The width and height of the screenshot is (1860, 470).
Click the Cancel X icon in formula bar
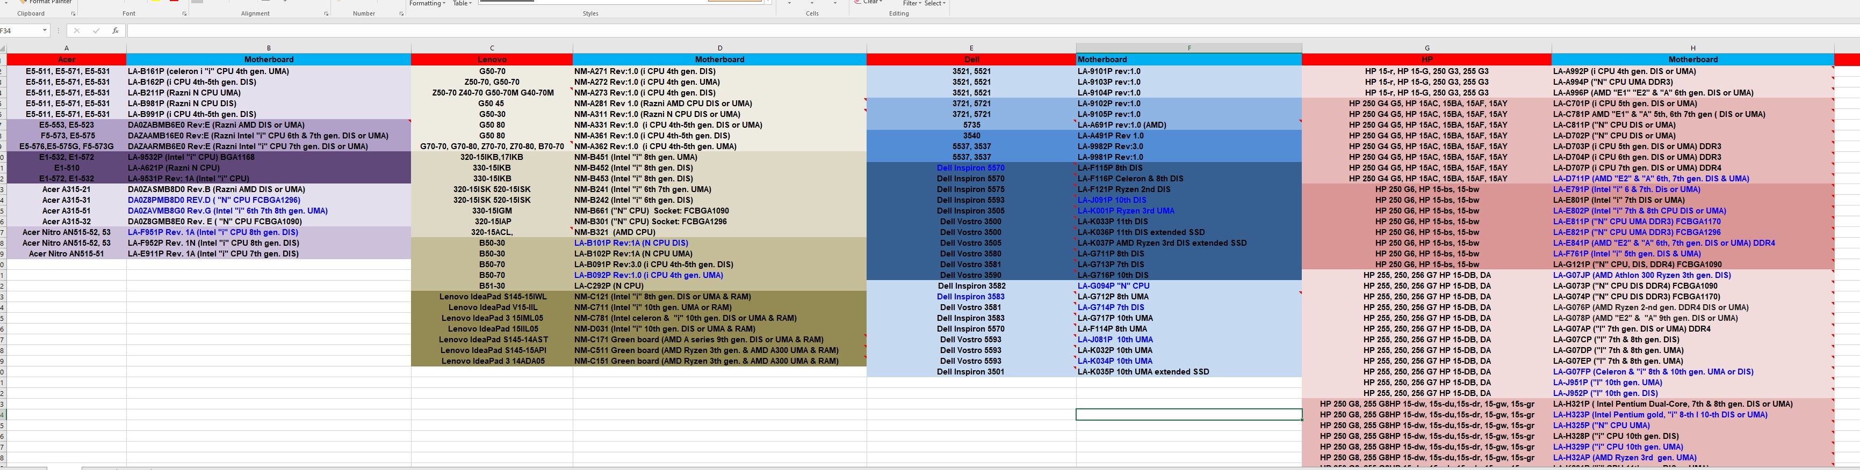[x=77, y=31]
